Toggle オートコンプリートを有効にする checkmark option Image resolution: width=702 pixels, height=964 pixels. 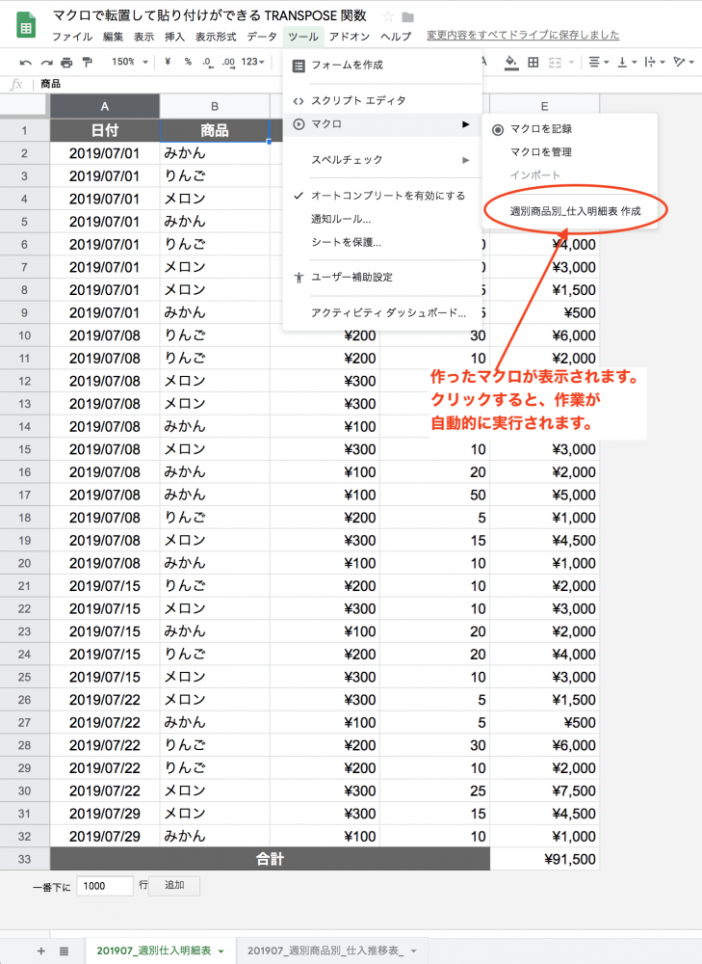[x=387, y=196]
